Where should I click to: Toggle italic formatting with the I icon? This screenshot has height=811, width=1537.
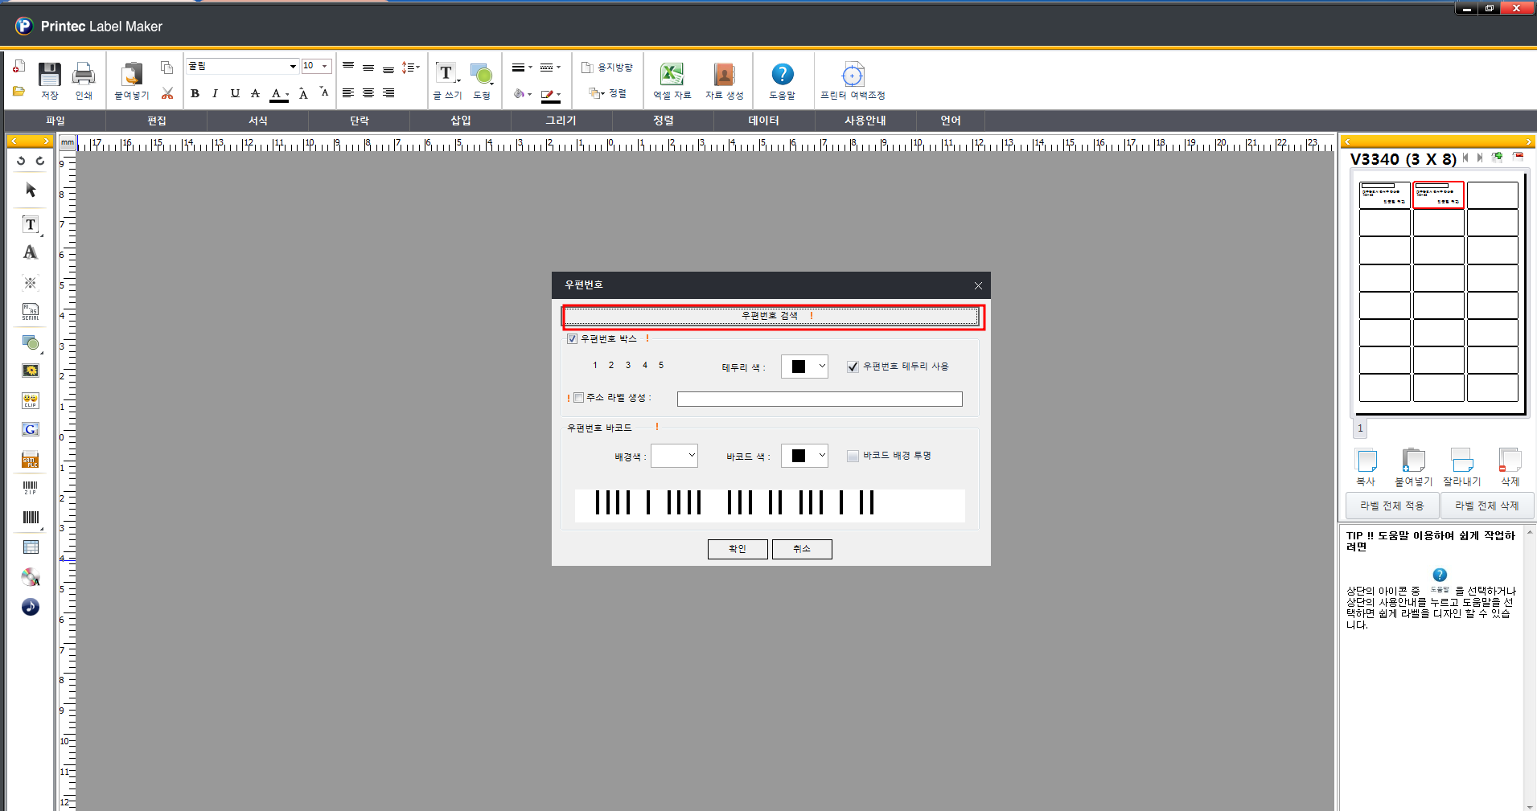[x=215, y=93]
